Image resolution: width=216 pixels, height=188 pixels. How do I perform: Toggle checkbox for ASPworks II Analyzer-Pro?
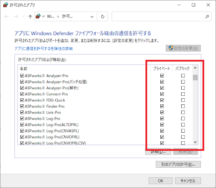pyautogui.click(x=22, y=76)
